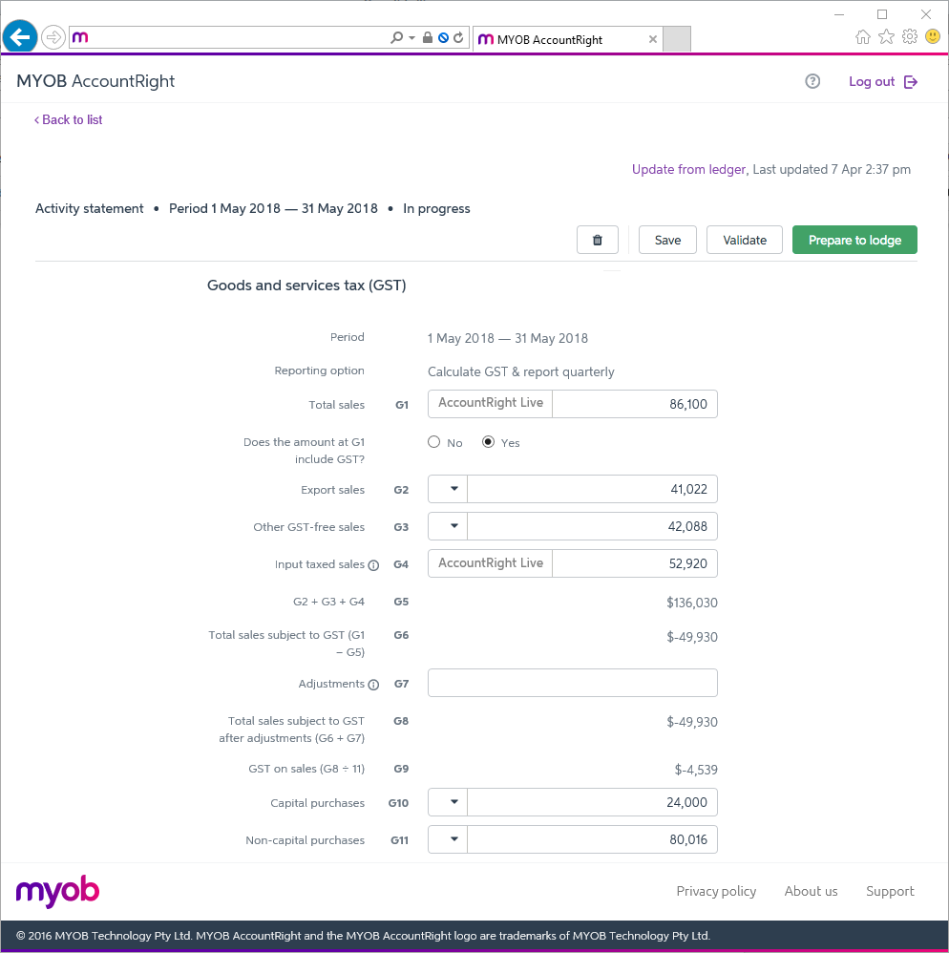Click the trash icon to delete the statement
949x953 pixels.
[x=597, y=240]
